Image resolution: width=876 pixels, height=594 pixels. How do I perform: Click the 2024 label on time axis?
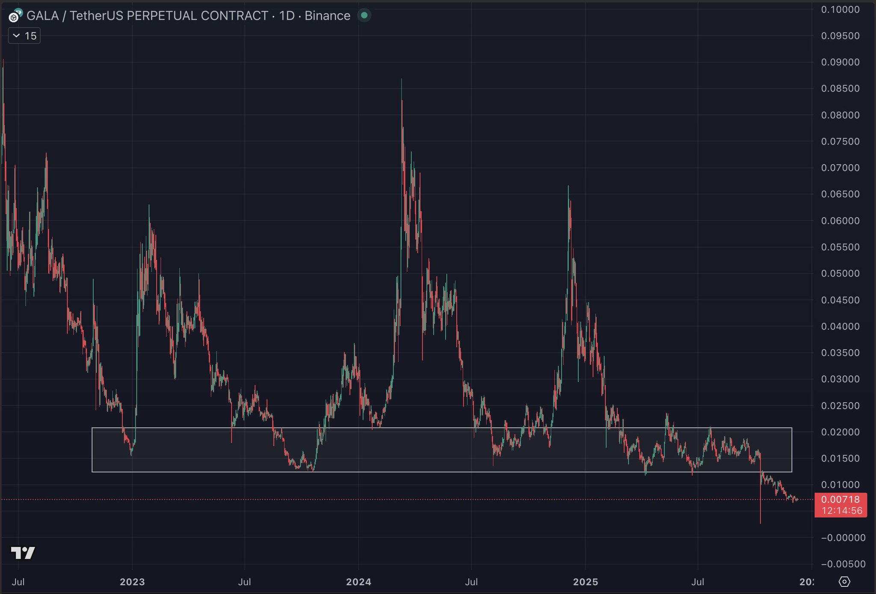coord(358,582)
